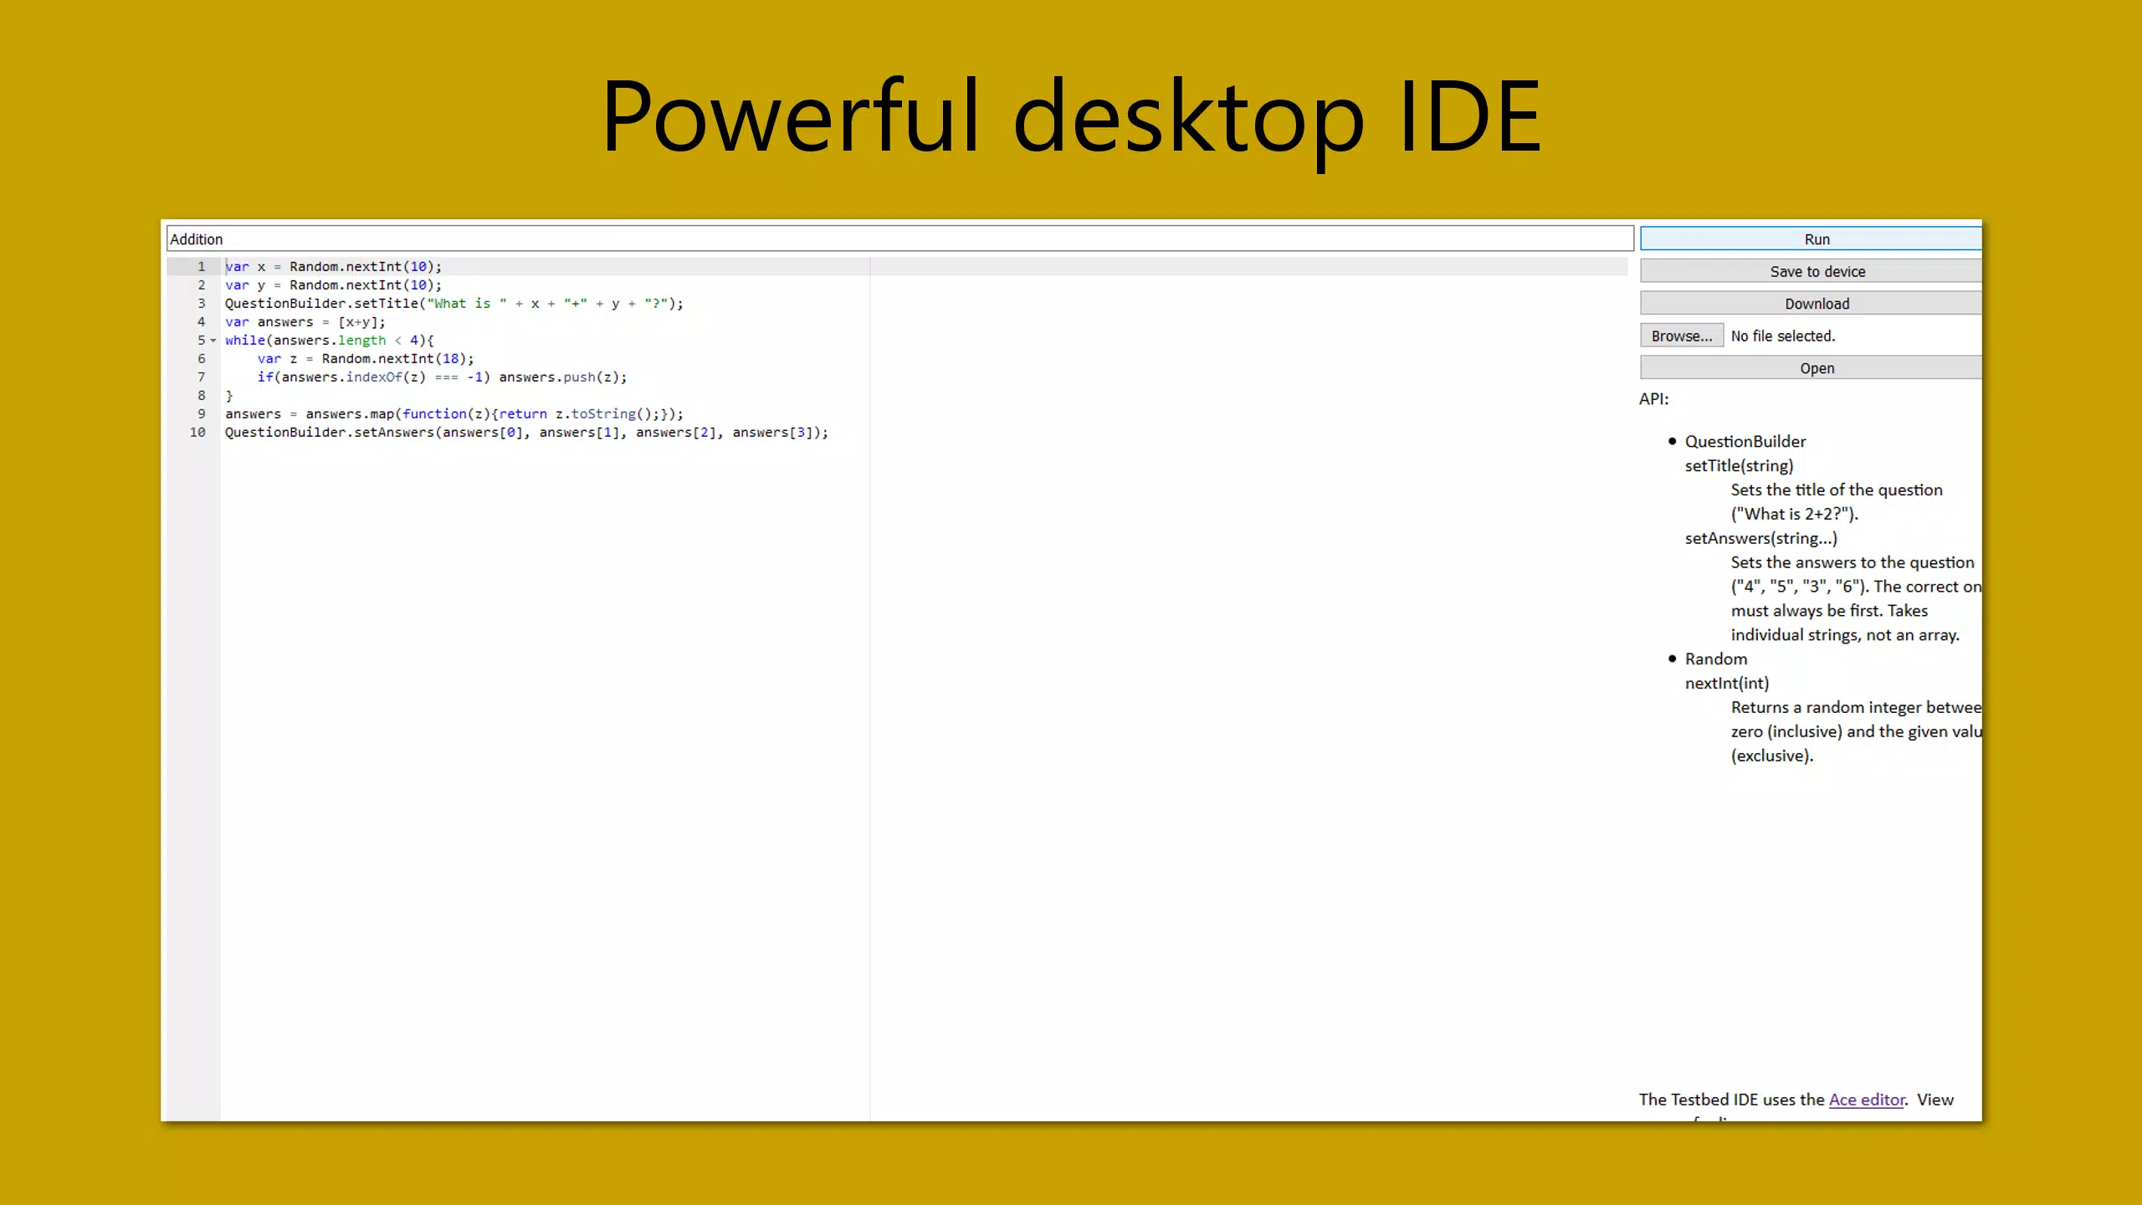This screenshot has height=1205, width=2142.
Task: Click 'nextInt(int)' API entry
Action: click(x=1727, y=683)
